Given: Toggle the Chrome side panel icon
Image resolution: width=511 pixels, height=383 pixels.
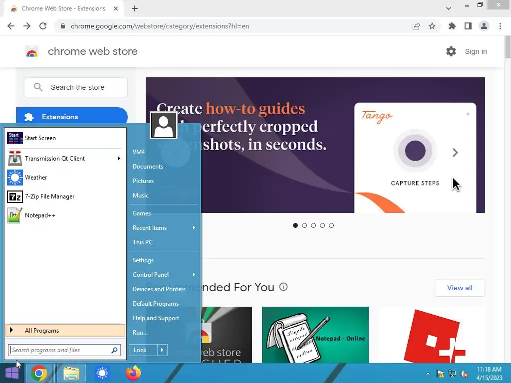Looking at the screenshot, I should tap(468, 26).
